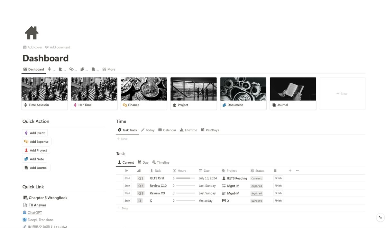Open the sparkle AI assistant button
Viewport: 386px width, 228px height.
(381, 217)
